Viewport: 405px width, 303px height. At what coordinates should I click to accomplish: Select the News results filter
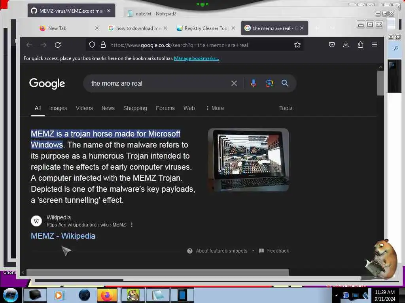point(108,108)
